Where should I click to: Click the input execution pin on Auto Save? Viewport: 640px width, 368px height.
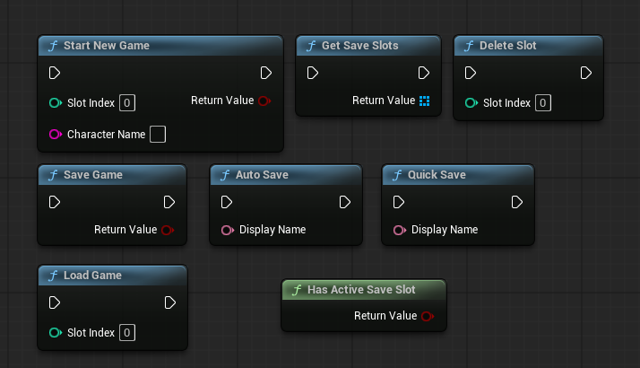point(227,203)
